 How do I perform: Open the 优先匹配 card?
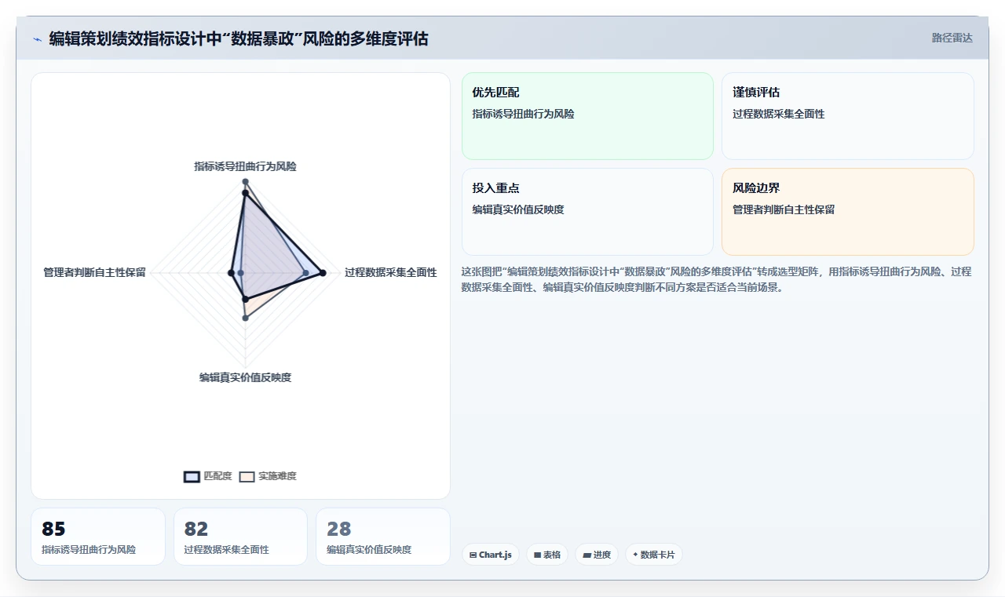tap(587, 116)
